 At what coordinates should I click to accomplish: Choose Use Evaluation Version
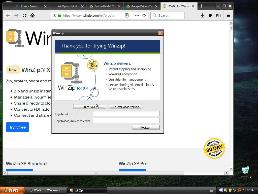tap(125, 107)
